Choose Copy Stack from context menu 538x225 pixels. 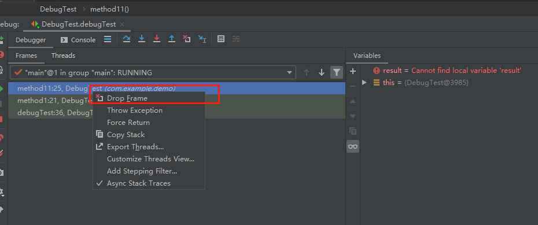pos(149,135)
